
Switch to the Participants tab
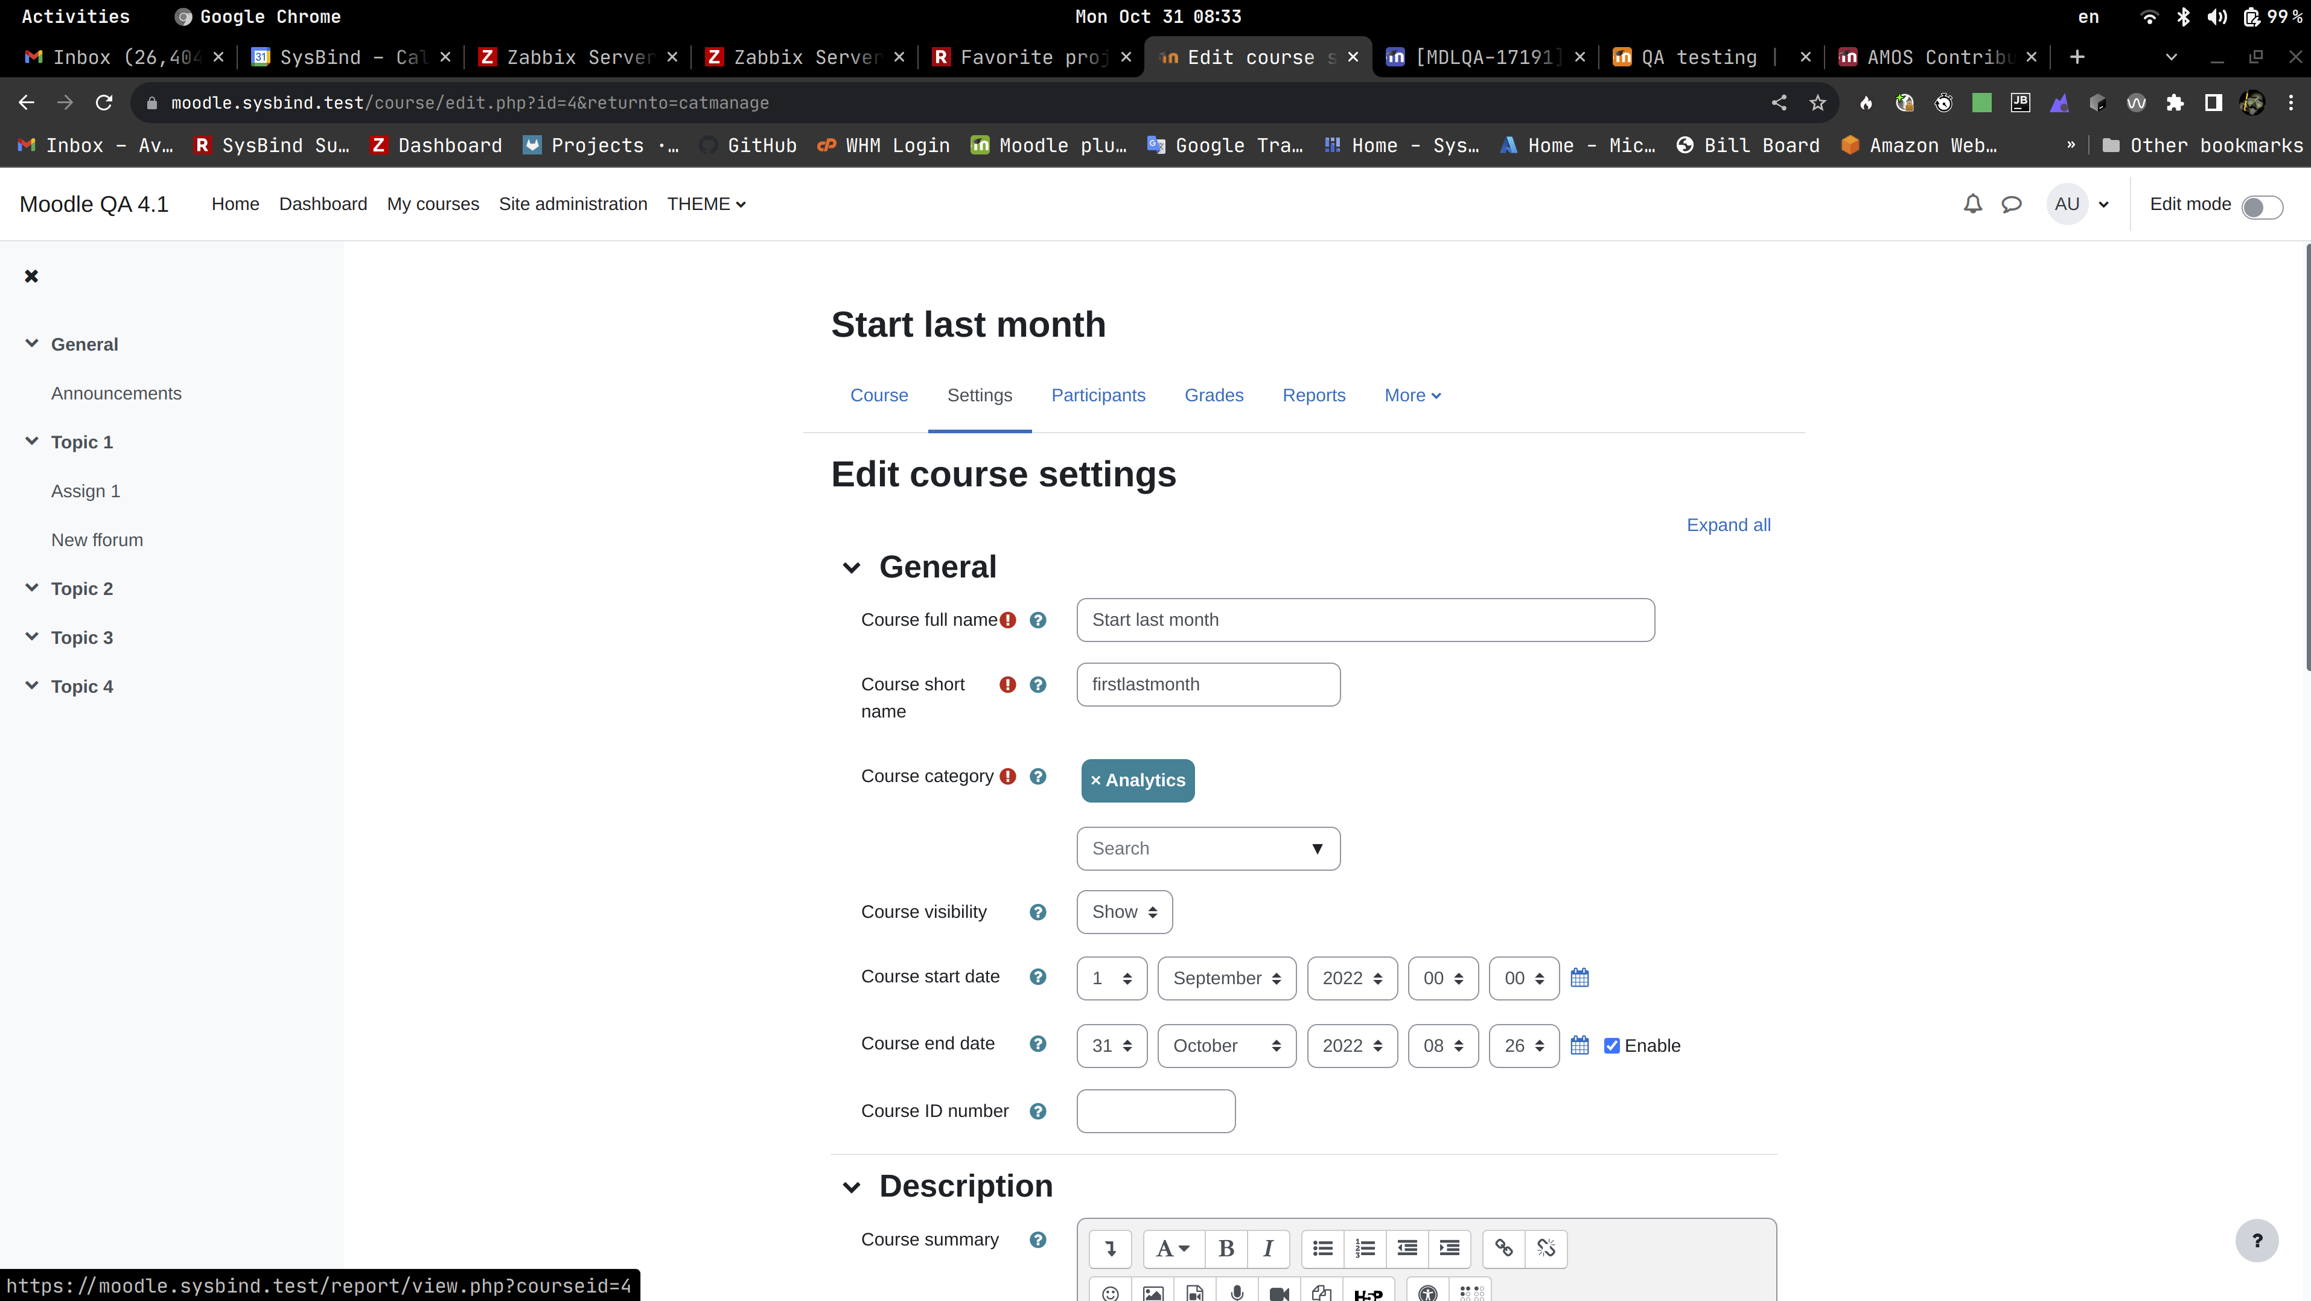click(x=1098, y=395)
